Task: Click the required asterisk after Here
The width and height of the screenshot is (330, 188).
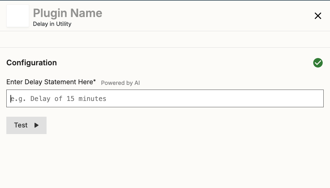Action: [95, 80]
